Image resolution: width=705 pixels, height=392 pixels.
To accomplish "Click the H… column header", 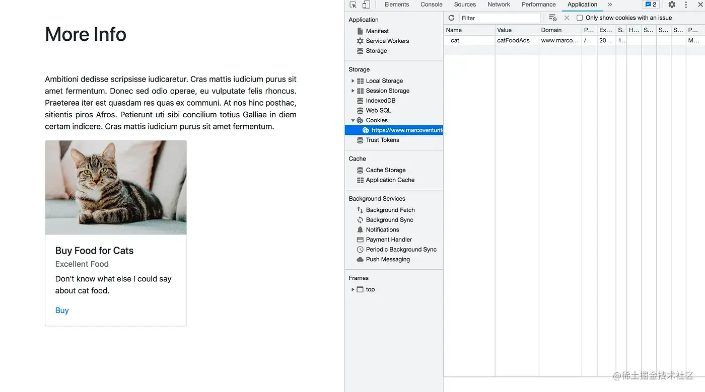I will coord(634,30).
